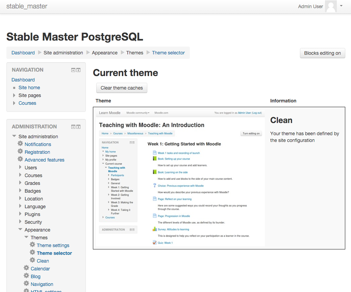Viewport: 351px width, 292px height.
Task: Click Themes breadcrumb text
Action: pos(134,53)
